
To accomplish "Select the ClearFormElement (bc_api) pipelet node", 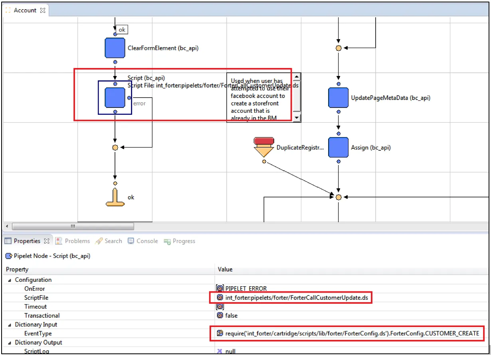I will (x=115, y=48).
